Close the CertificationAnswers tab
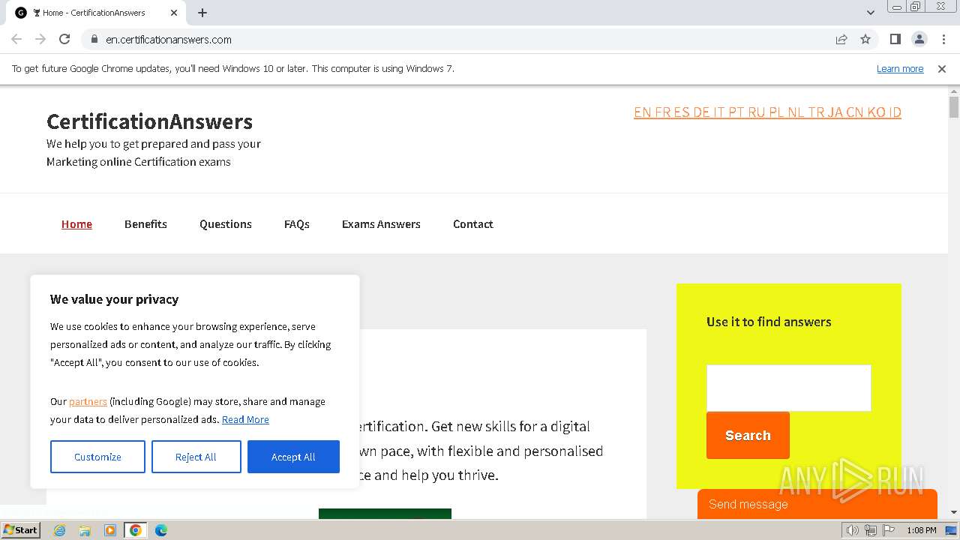960x540 pixels. click(x=174, y=13)
